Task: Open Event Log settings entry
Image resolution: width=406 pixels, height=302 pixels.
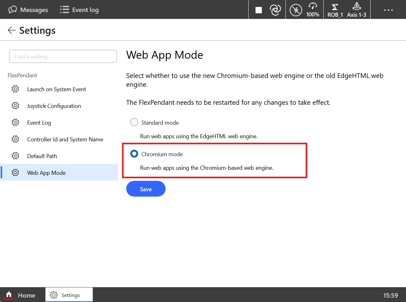Action: pyautogui.click(x=60, y=123)
